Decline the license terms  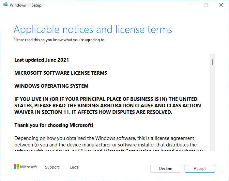165,169
